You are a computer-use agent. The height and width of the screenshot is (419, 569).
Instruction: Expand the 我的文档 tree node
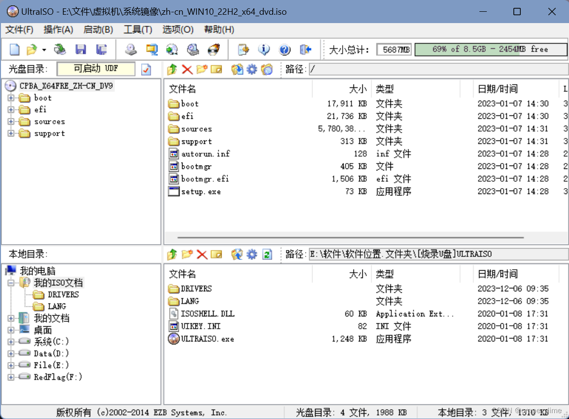[x=11, y=319]
